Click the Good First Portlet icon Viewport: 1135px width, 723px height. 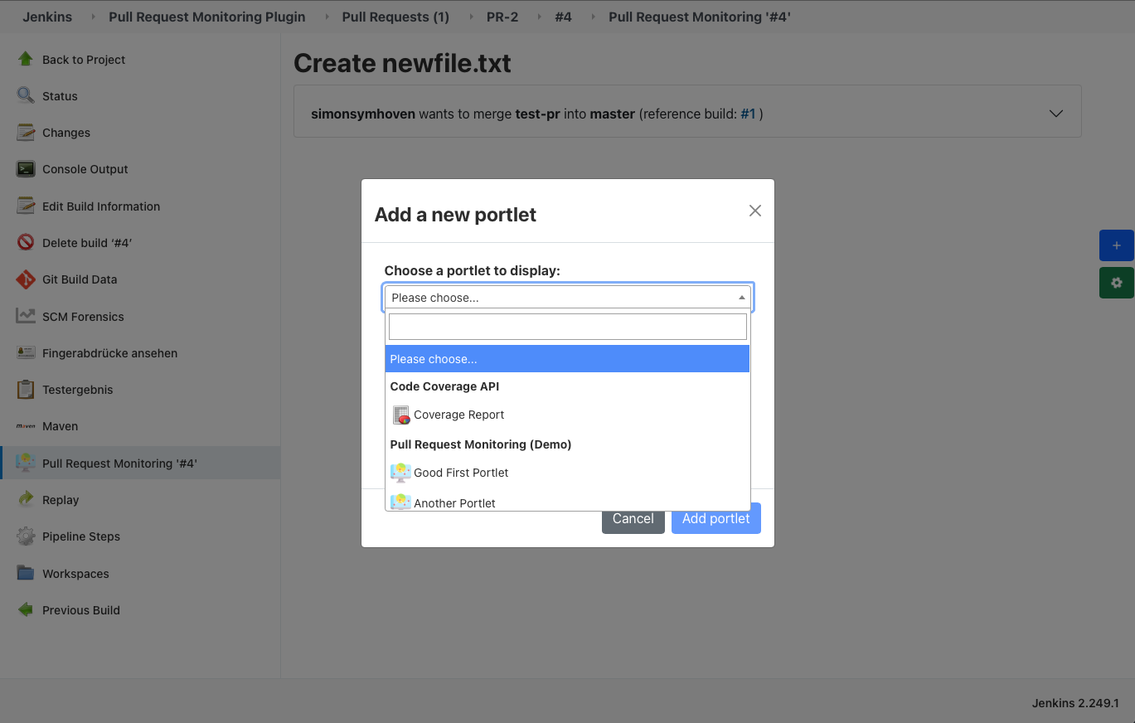pyautogui.click(x=401, y=473)
